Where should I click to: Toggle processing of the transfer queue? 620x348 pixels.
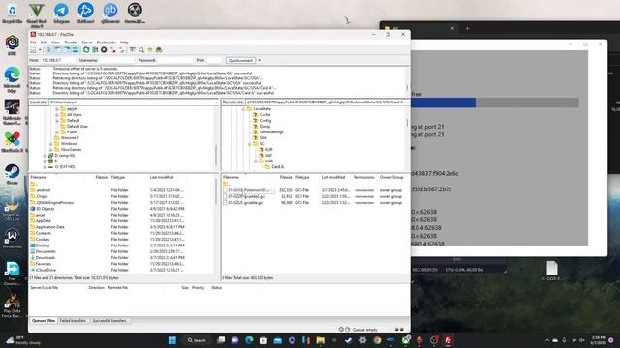[95, 50]
